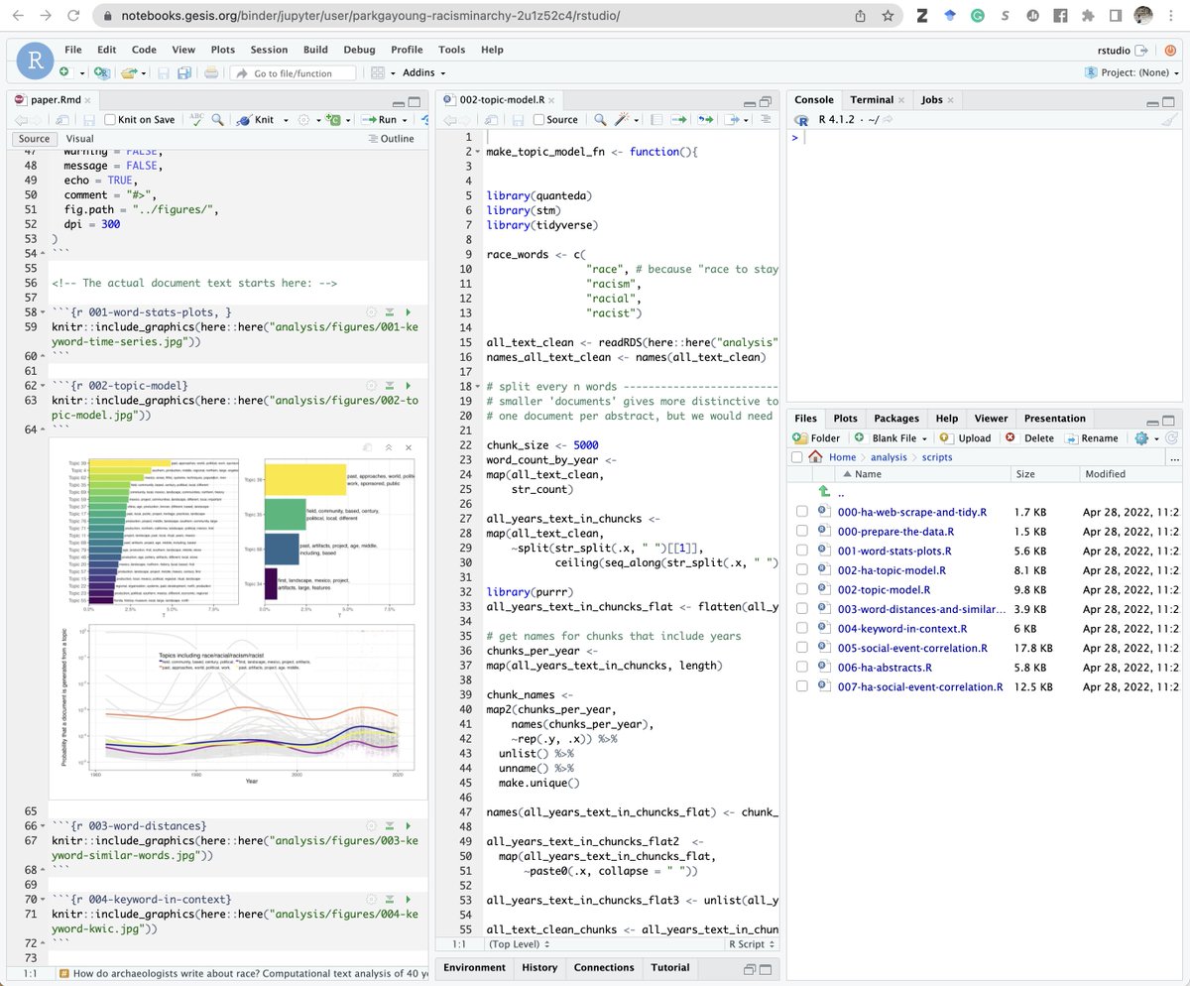Image resolution: width=1190 pixels, height=986 pixels.
Task: Toggle Source on Save checkbox in script
Action: [538, 119]
